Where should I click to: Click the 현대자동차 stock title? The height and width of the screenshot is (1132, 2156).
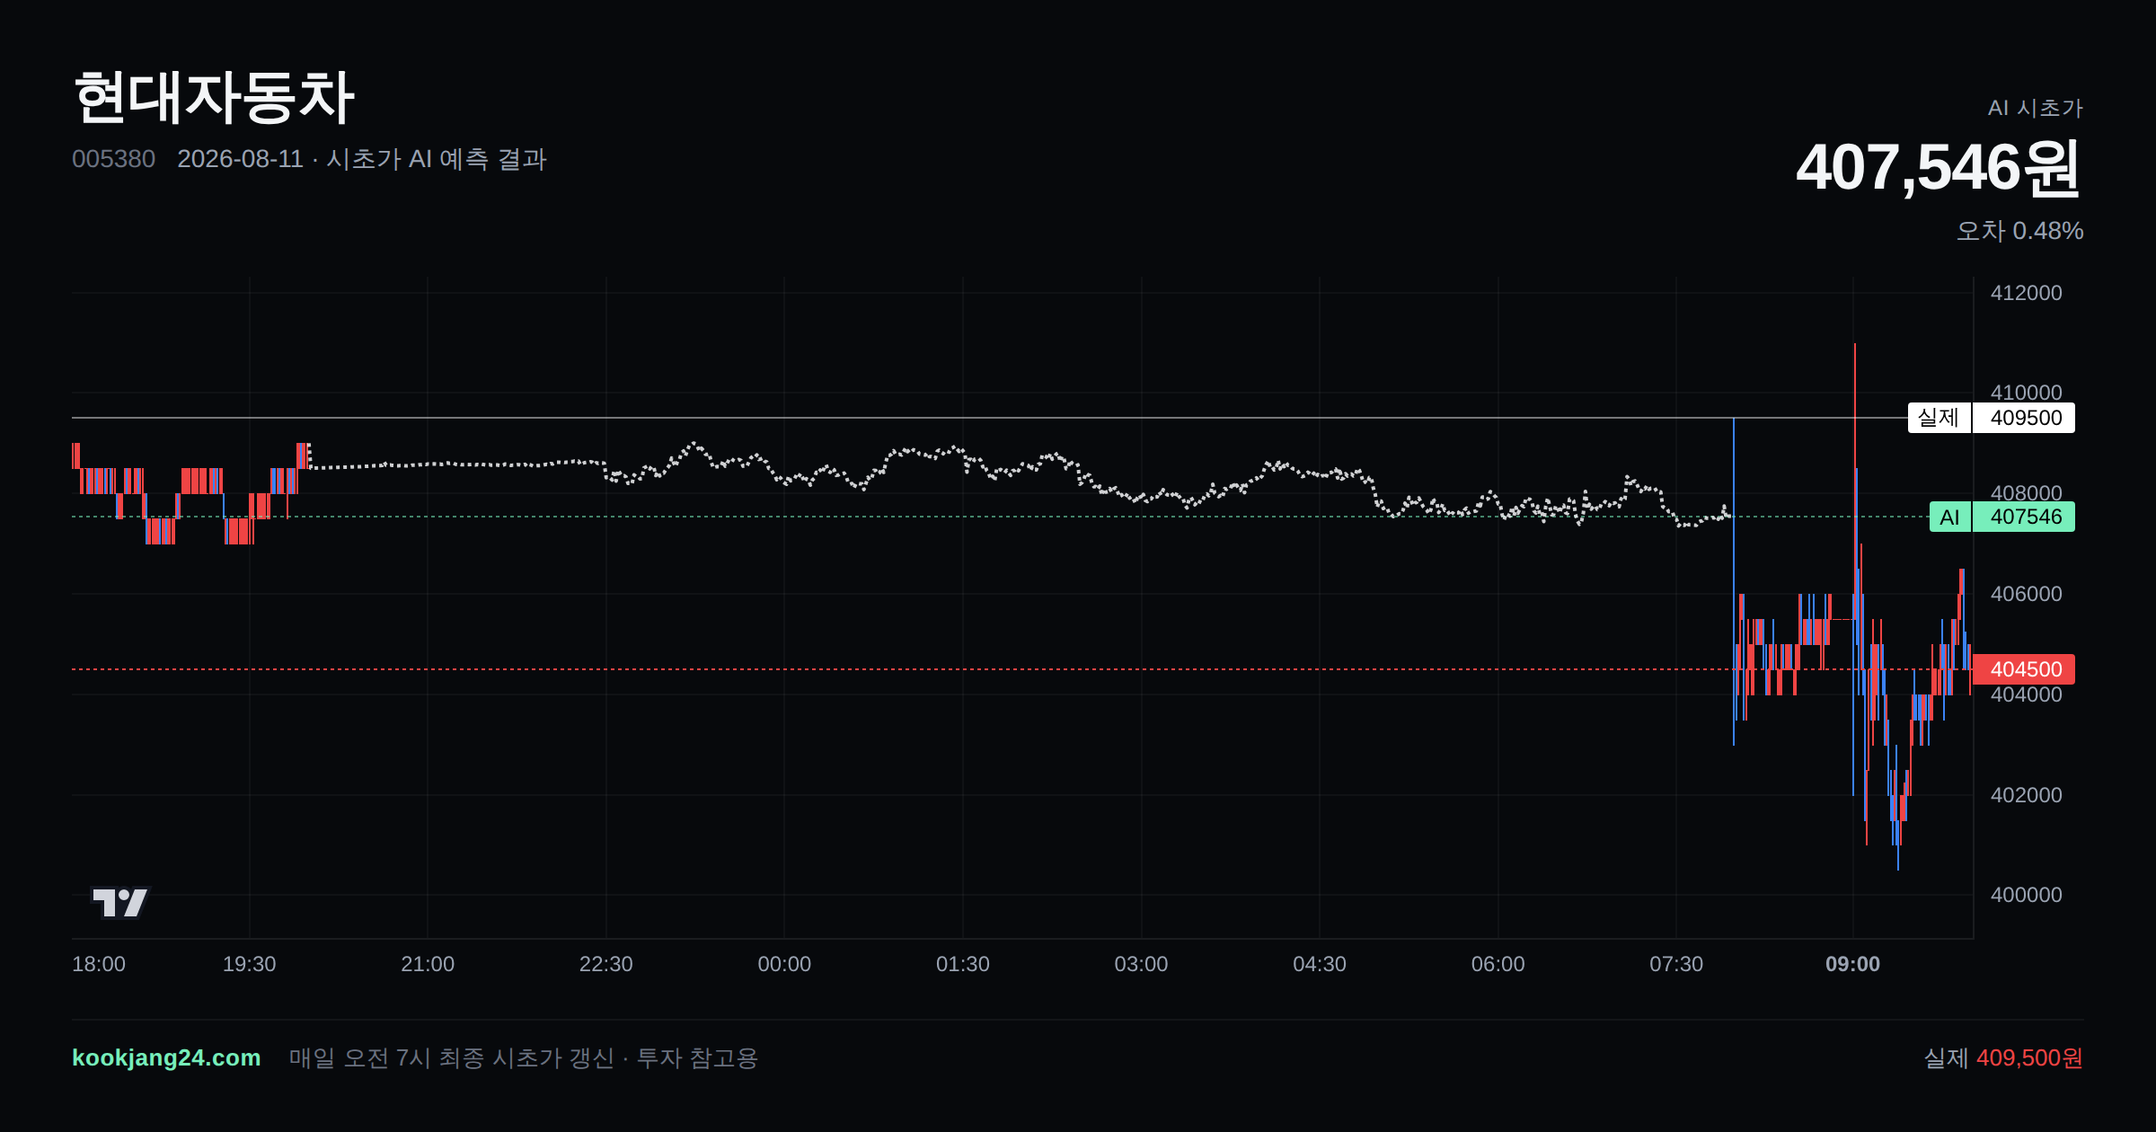[x=214, y=97]
